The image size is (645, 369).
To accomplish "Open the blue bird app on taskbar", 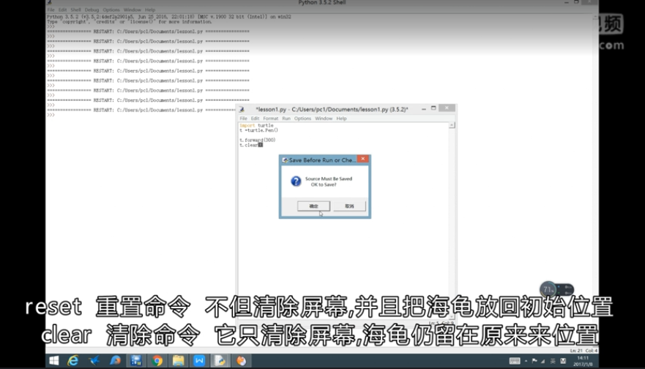I will [94, 361].
